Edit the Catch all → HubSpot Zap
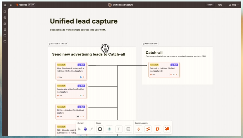 [174, 65]
